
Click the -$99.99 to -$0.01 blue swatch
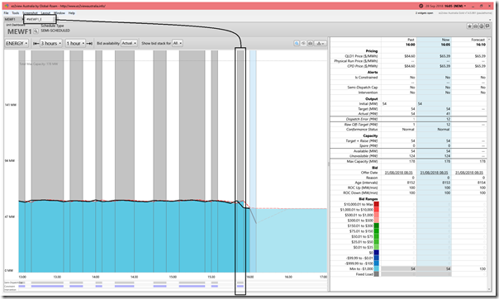click(377, 258)
